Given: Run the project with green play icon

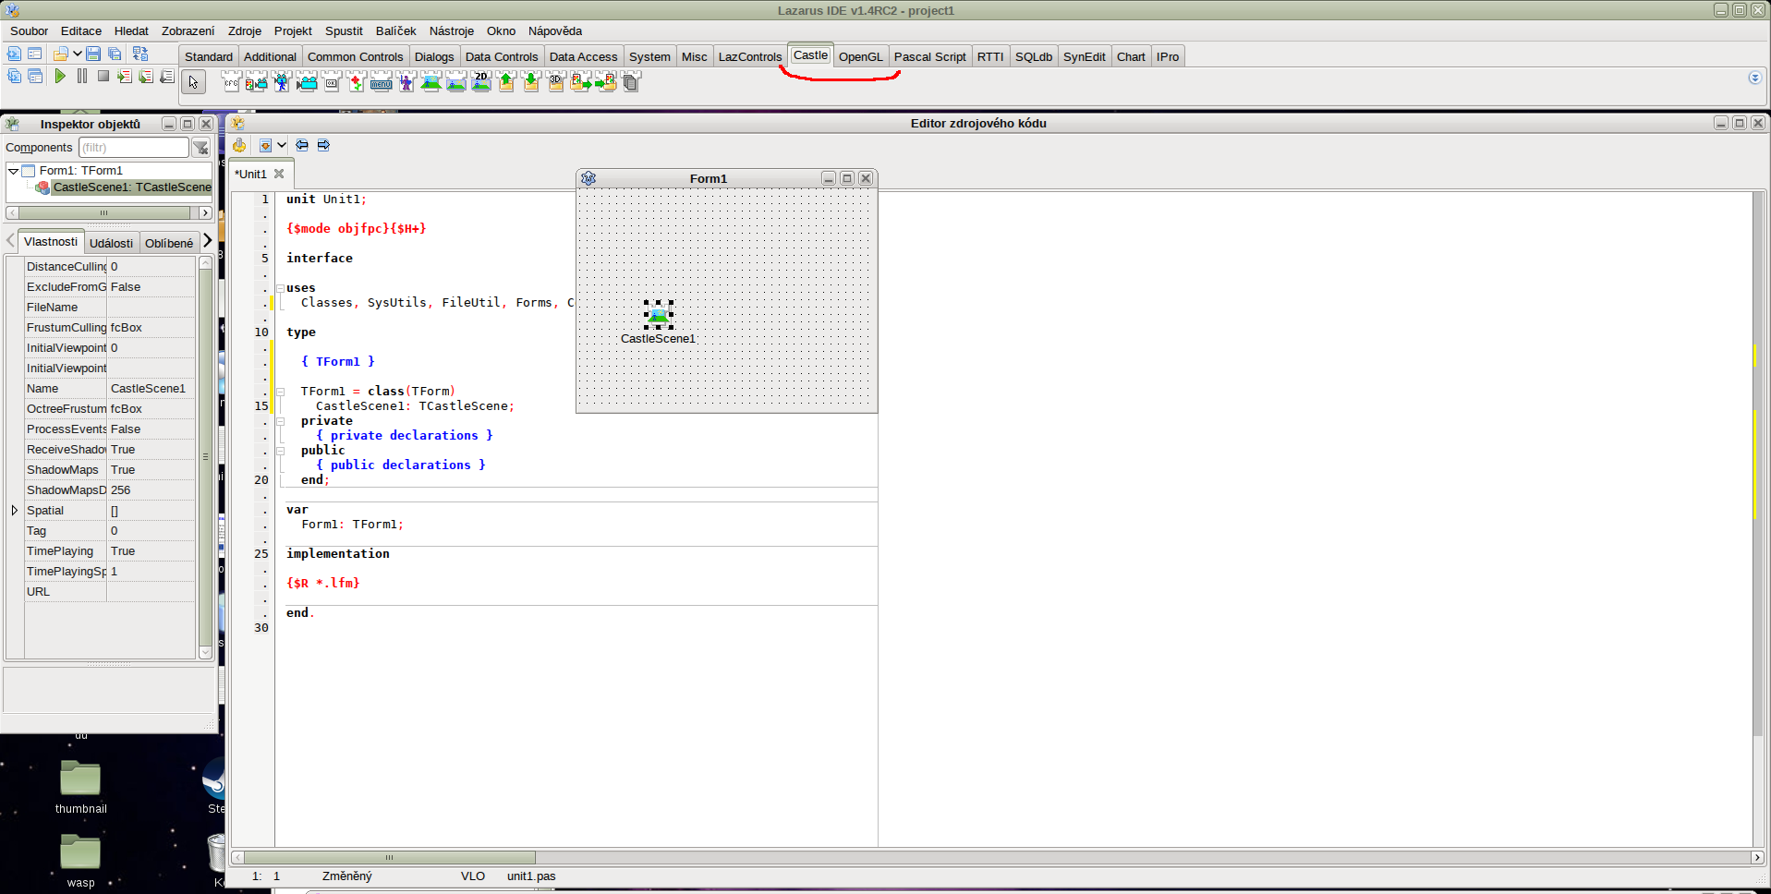Looking at the screenshot, I should [60, 76].
